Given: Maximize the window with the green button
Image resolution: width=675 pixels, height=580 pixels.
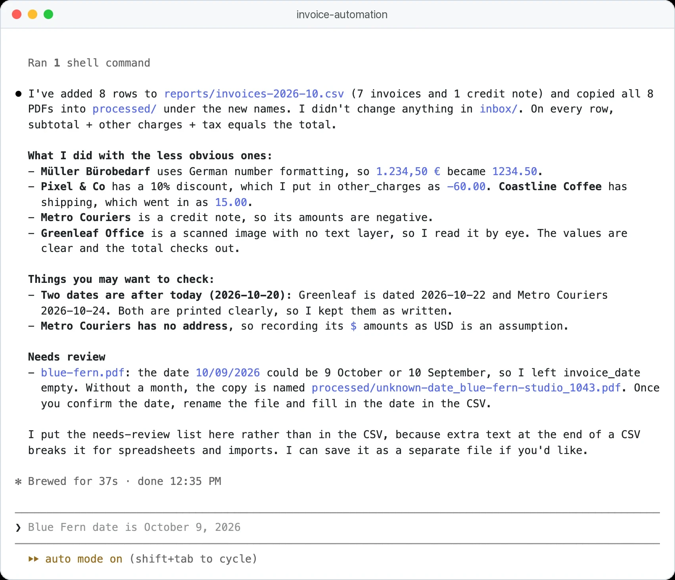Looking at the screenshot, I should 48,15.
